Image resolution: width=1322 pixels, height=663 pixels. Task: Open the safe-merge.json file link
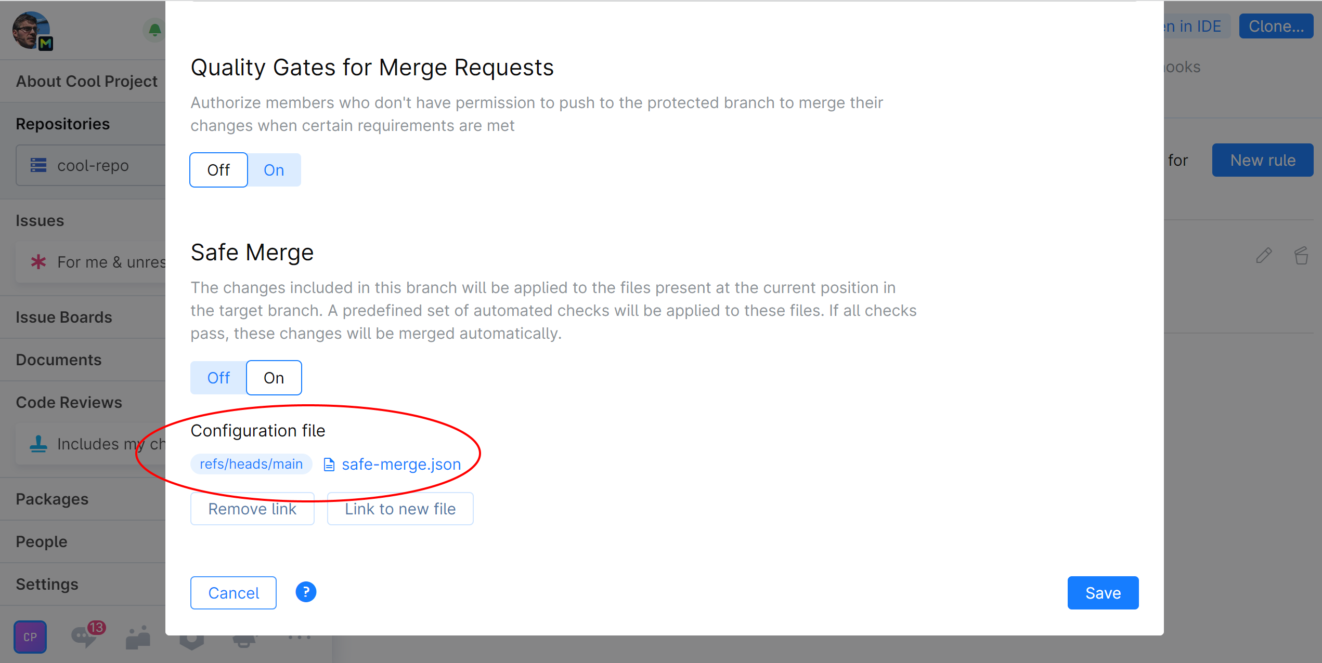click(400, 464)
